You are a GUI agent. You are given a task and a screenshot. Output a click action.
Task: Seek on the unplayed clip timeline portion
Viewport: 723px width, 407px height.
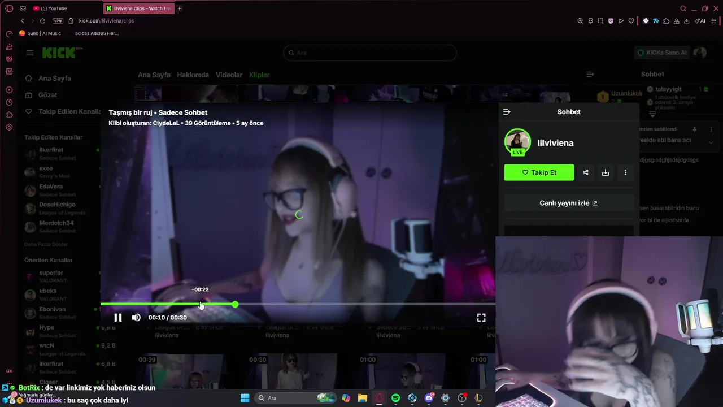click(366, 305)
